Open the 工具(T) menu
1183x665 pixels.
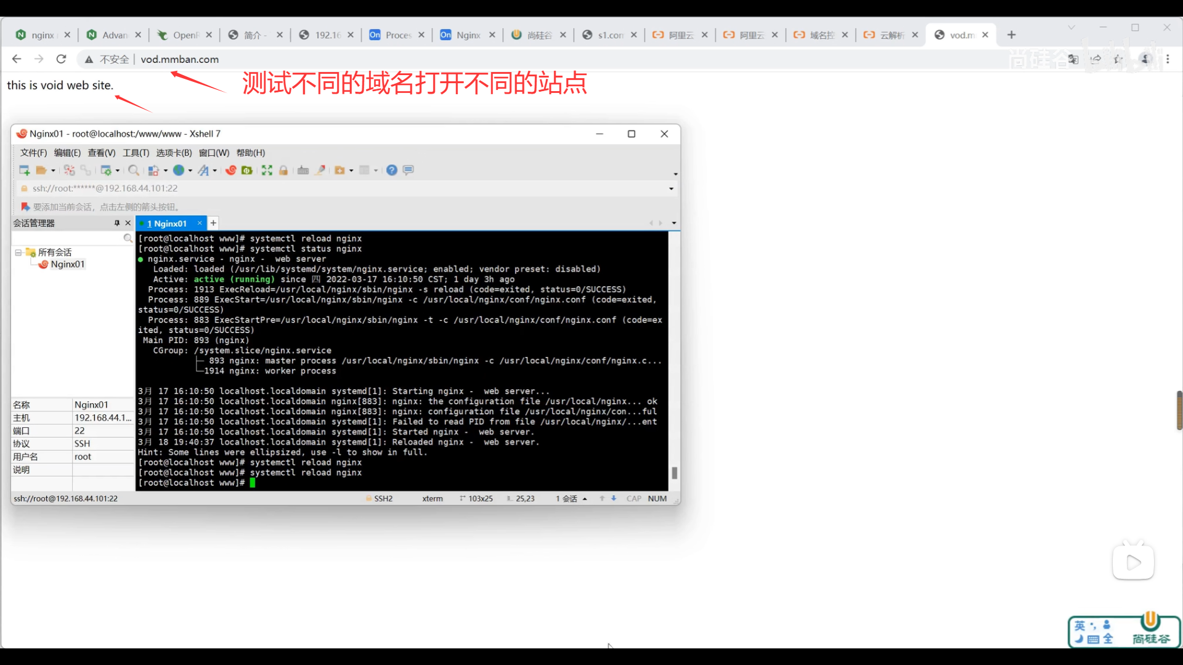click(136, 153)
